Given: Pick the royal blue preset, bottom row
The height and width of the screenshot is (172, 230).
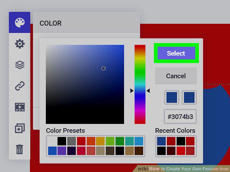Looking at the screenshot, I should click(52, 151).
